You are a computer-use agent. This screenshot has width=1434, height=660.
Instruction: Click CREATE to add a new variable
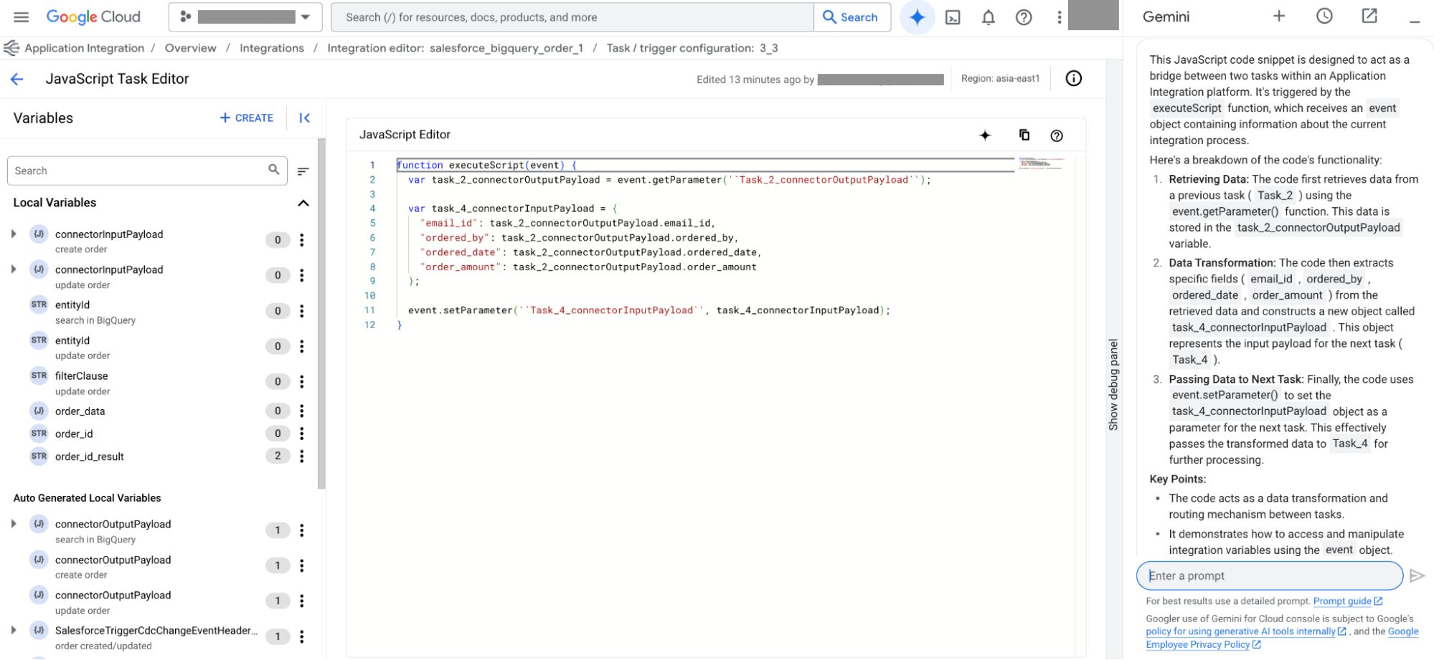coord(246,118)
